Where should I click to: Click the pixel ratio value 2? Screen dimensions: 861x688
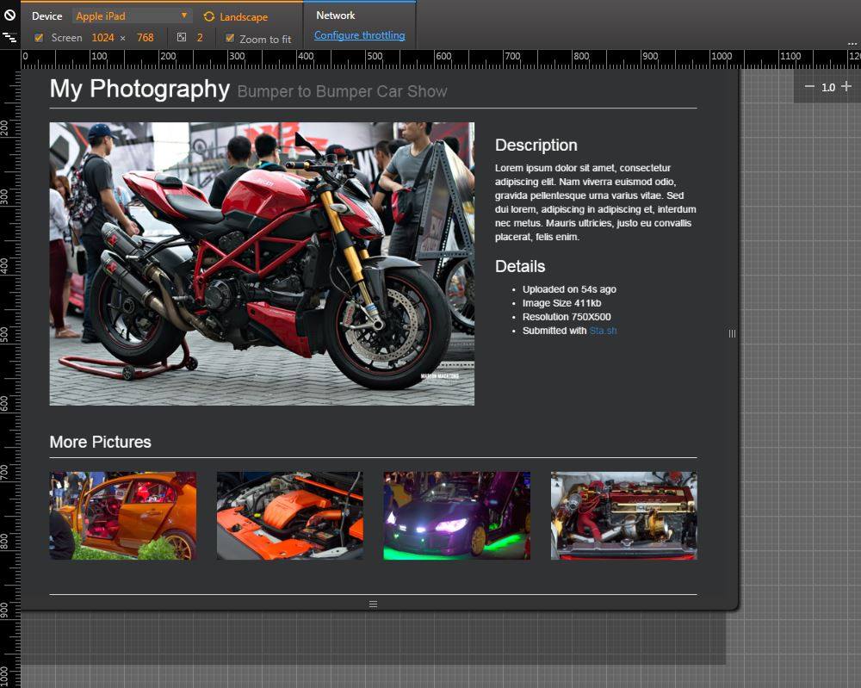(200, 38)
